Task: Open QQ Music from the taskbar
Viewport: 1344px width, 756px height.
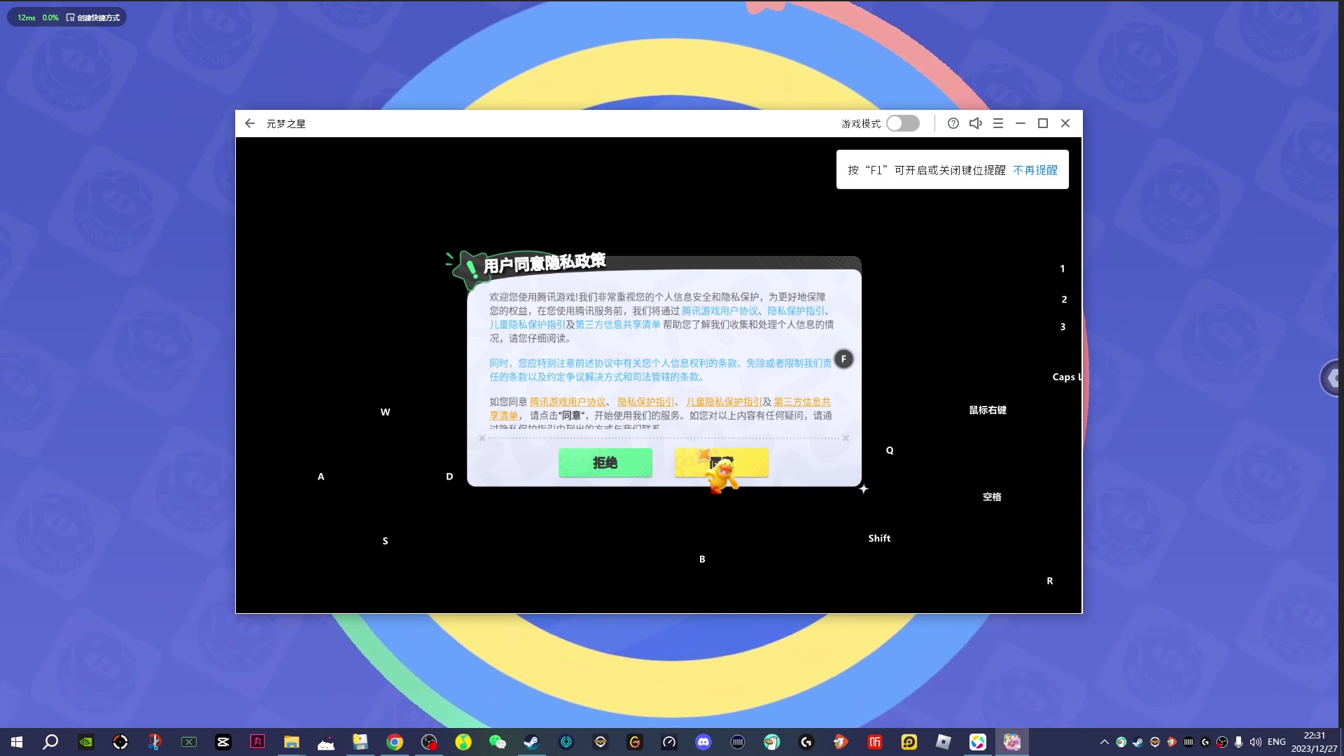Action: (x=463, y=742)
